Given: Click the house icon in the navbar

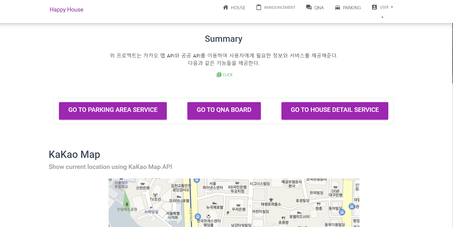Looking at the screenshot, I should (x=225, y=7).
